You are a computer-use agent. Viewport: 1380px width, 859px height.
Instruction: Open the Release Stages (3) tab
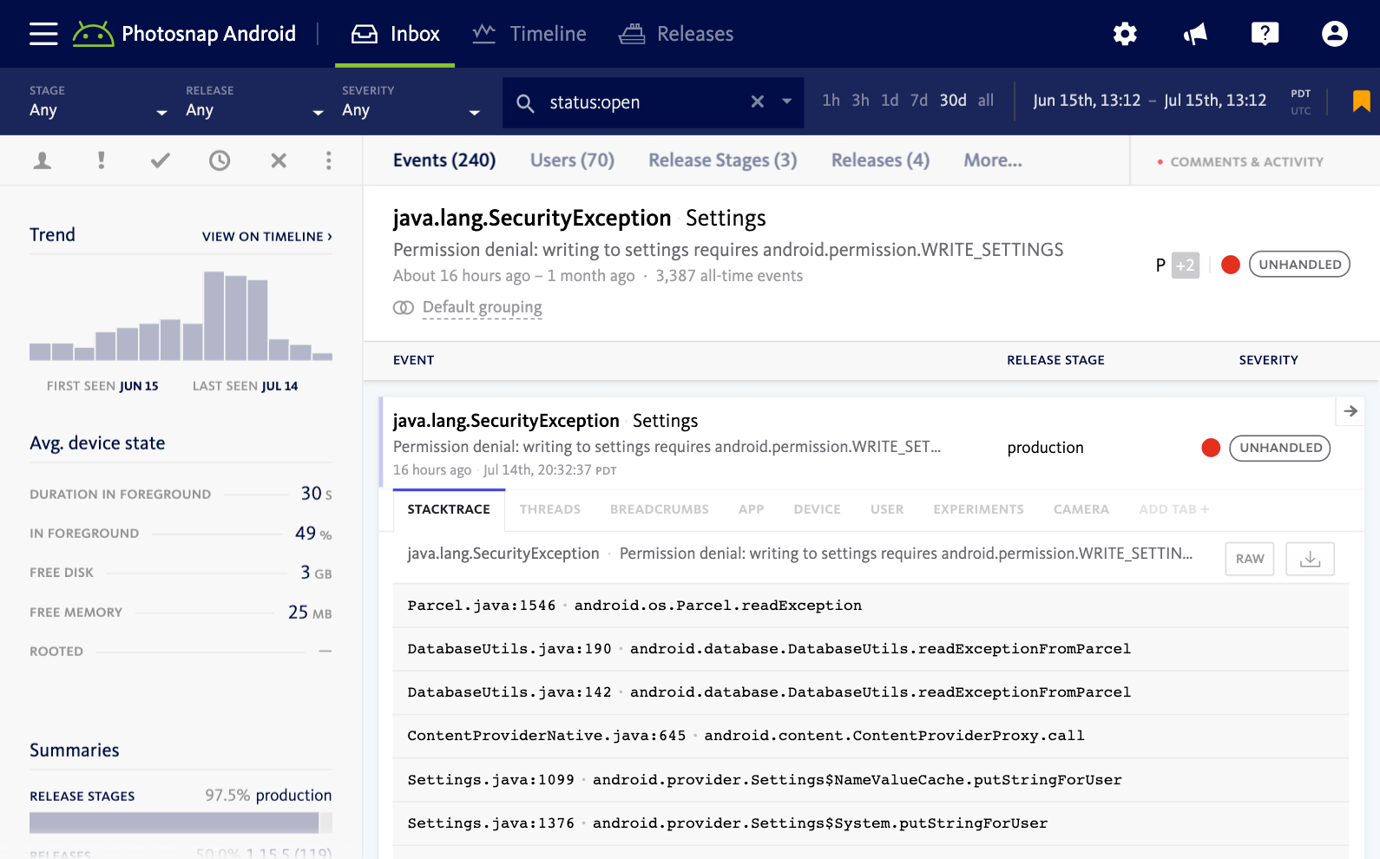[723, 161]
